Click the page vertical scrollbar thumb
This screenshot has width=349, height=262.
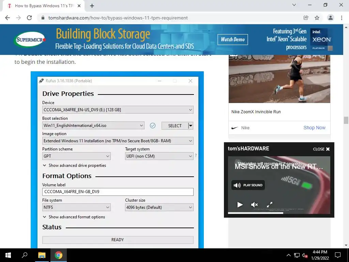click(x=346, y=120)
